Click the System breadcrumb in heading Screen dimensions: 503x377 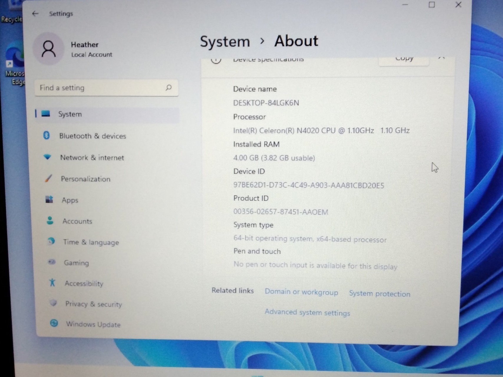tap(225, 42)
